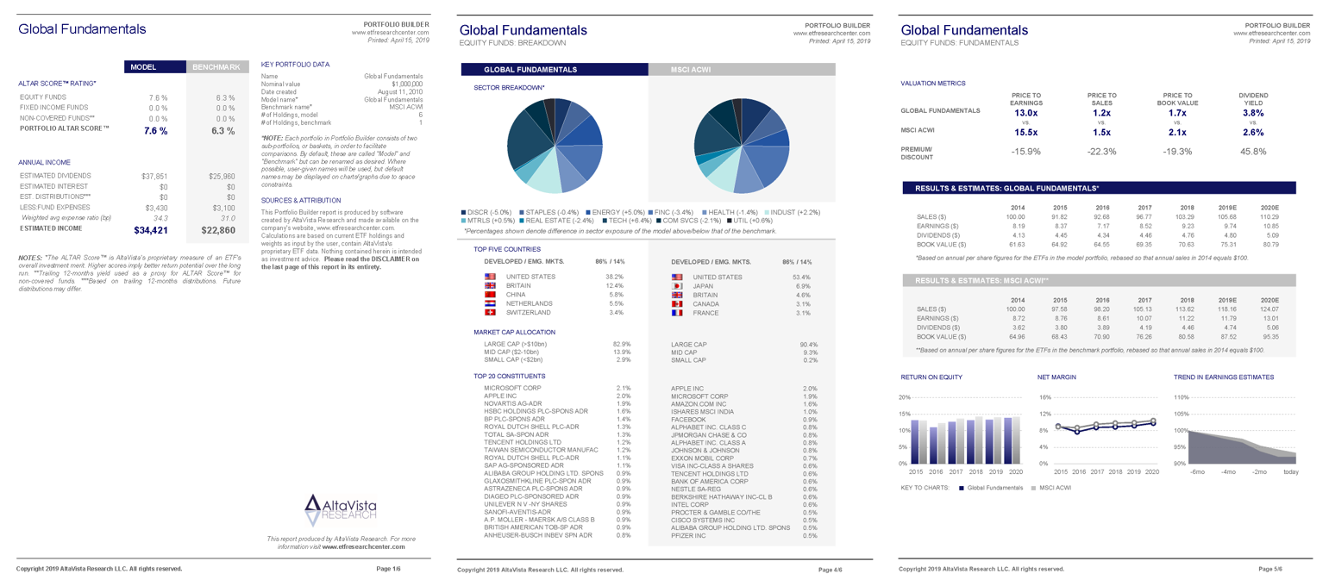
Task: Select the MSCI ACWI header bar above the benchmark pie
Action: [x=743, y=70]
